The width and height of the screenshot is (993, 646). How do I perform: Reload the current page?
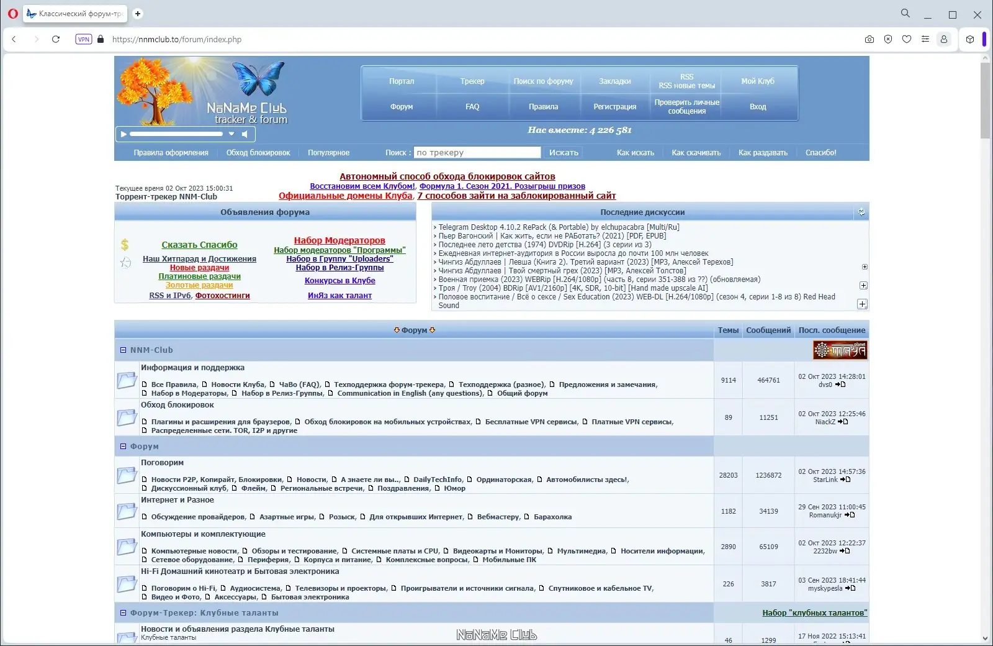pos(56,39)
